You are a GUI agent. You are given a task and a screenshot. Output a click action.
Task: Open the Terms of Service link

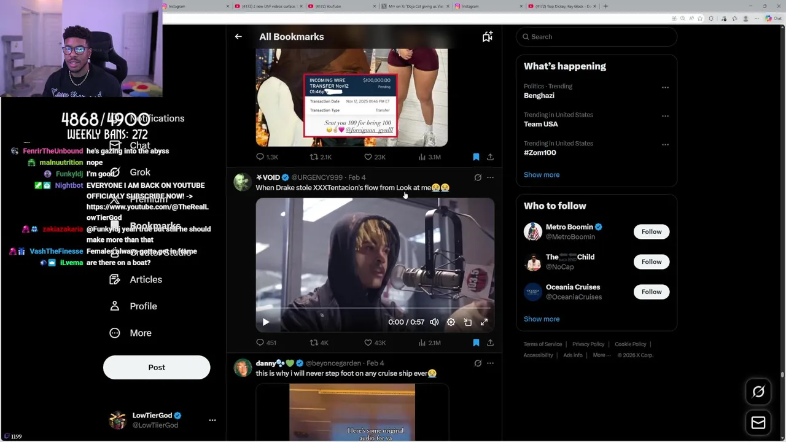point(543,344)
